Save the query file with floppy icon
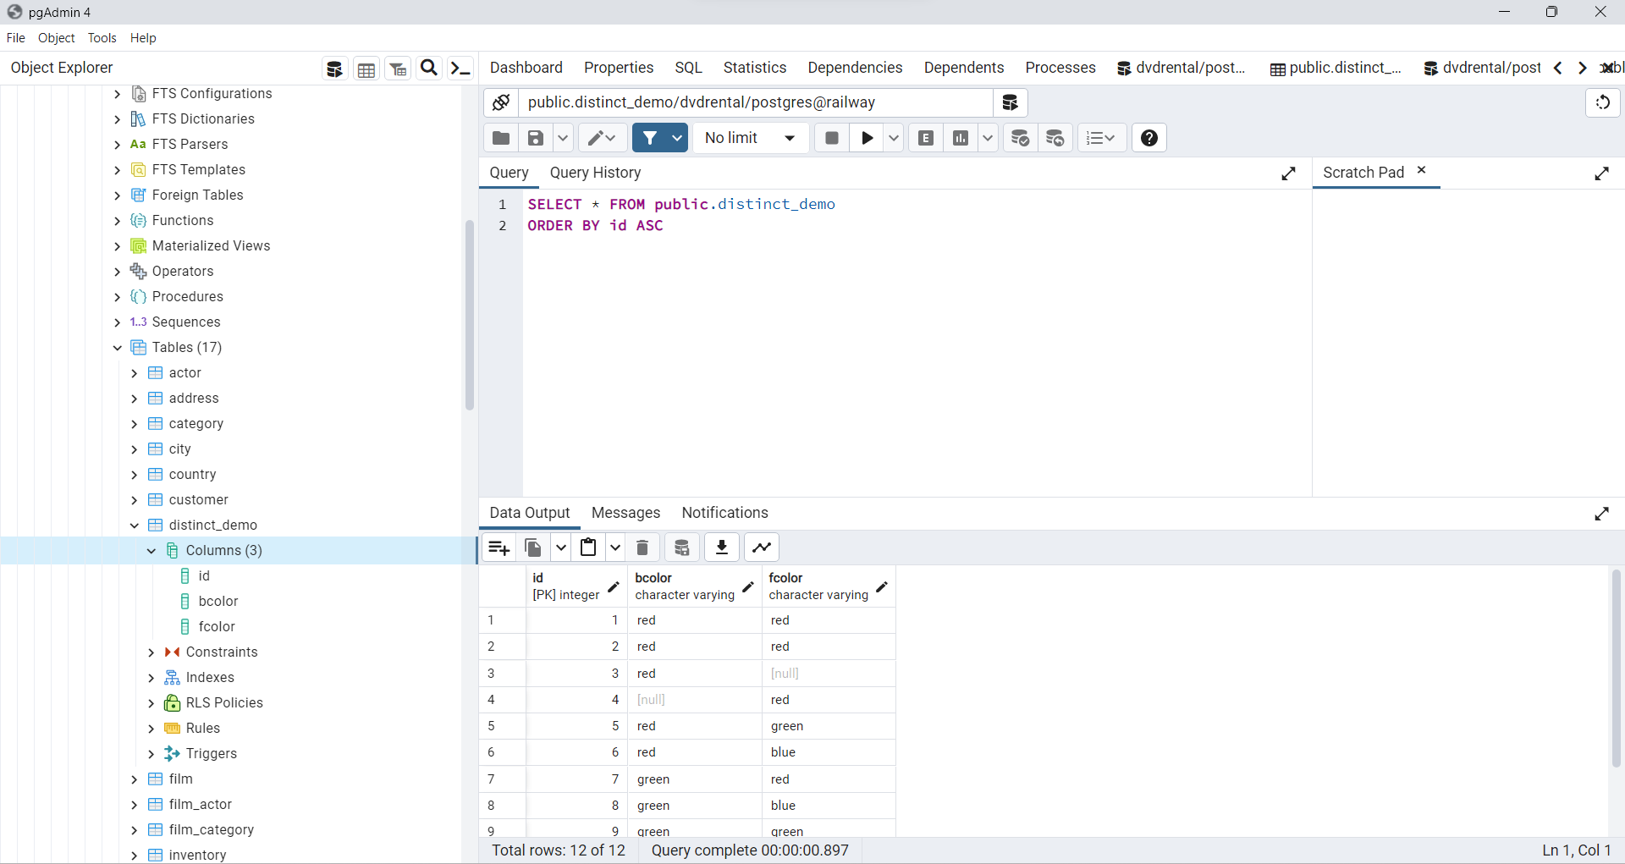1625x864 pixels. (x=536, y=138)
